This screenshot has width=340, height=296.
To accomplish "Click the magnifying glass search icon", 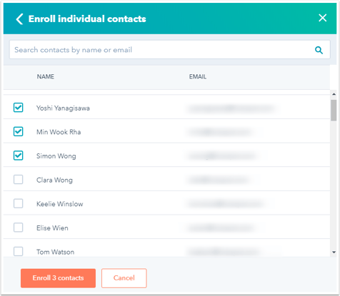I will point(319,50).
